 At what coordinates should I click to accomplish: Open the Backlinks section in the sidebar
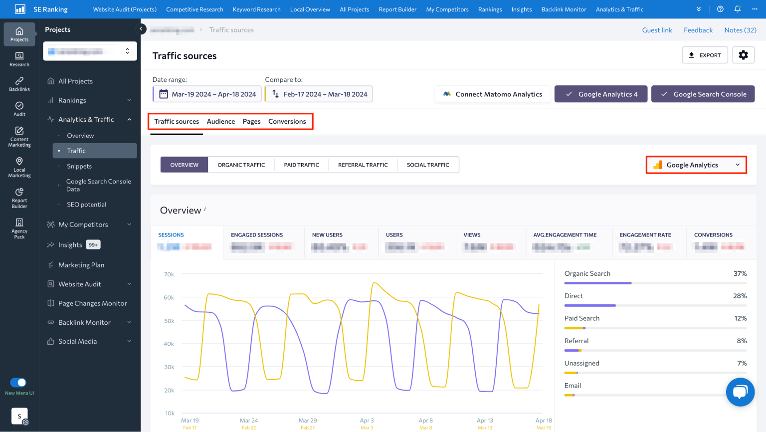[x=19, y=83]
